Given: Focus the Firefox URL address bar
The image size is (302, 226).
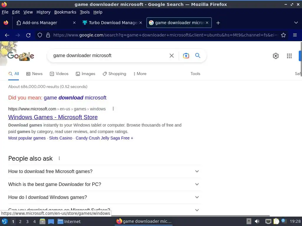Looking at the screenshot, I should [x=166, y=35].
